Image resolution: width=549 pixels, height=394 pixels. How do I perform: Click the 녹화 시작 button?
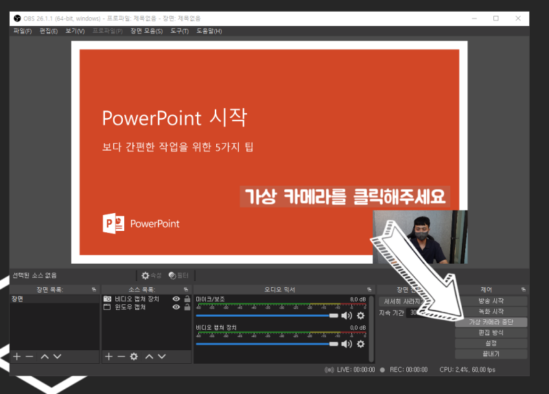click(491, 311)
